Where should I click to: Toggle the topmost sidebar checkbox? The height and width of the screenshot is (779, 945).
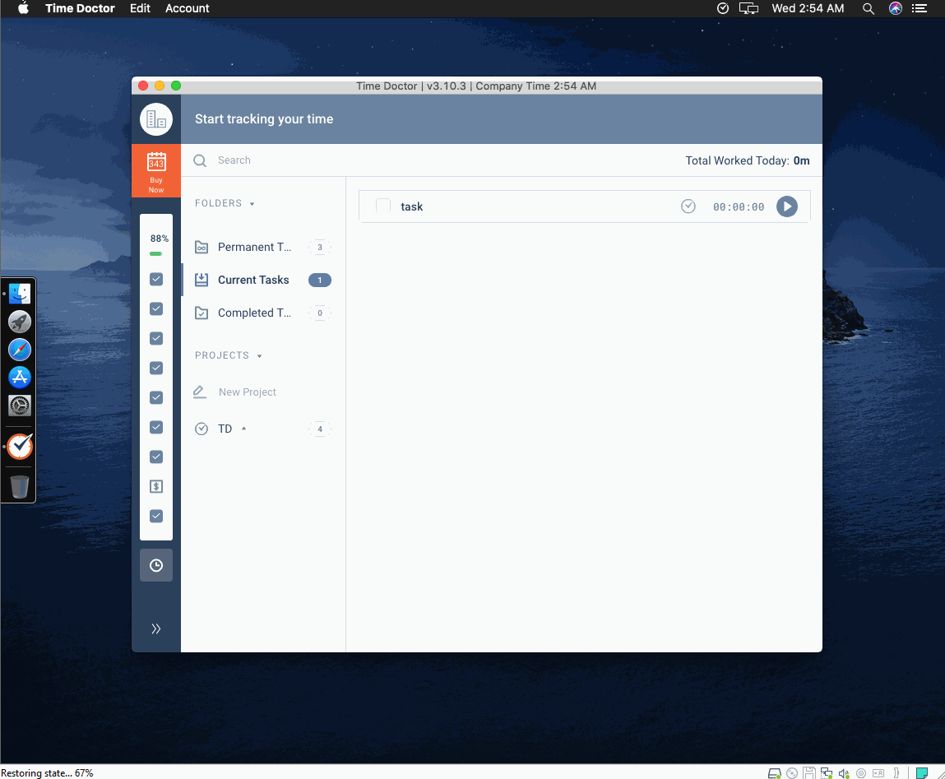(x=156, y=279)
